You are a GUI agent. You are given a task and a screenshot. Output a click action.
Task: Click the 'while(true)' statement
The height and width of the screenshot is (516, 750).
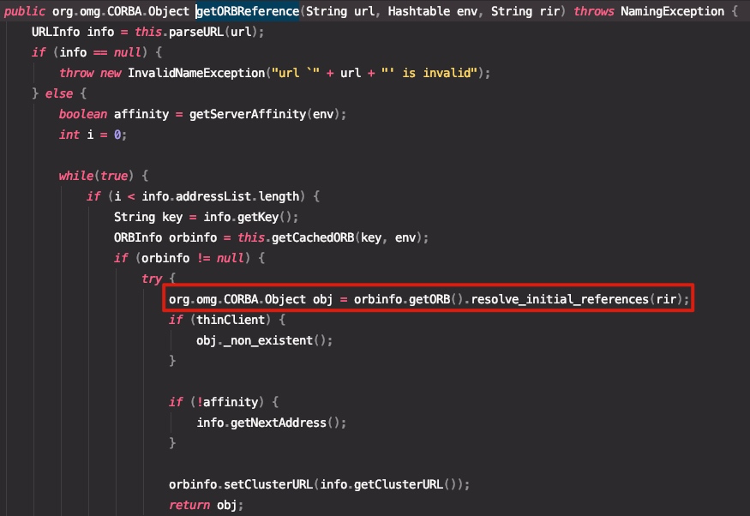pos(97,176)
